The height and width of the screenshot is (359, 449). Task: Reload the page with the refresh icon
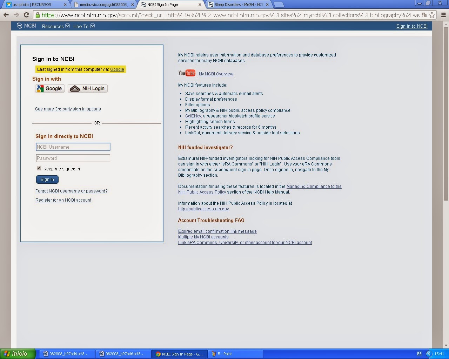tap(27, 15)
